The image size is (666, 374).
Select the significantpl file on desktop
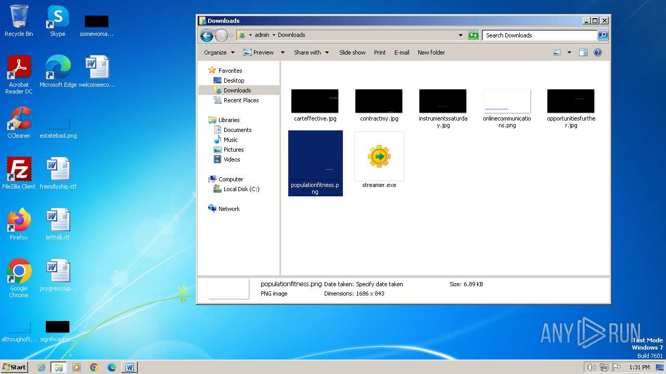click(58, 331)
